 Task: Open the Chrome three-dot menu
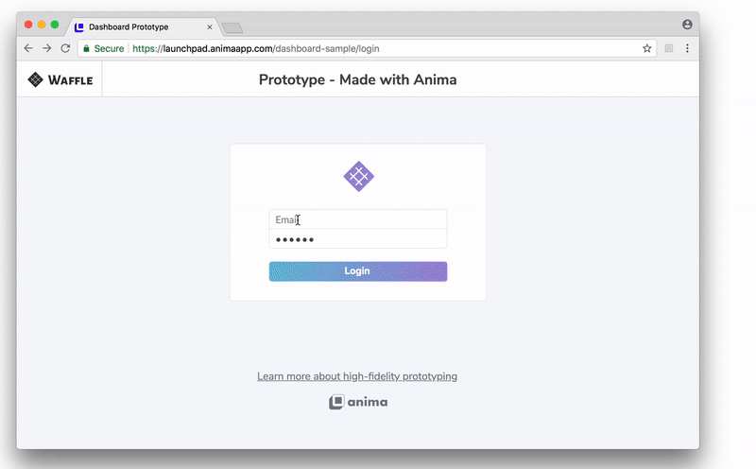click(687, 48)
